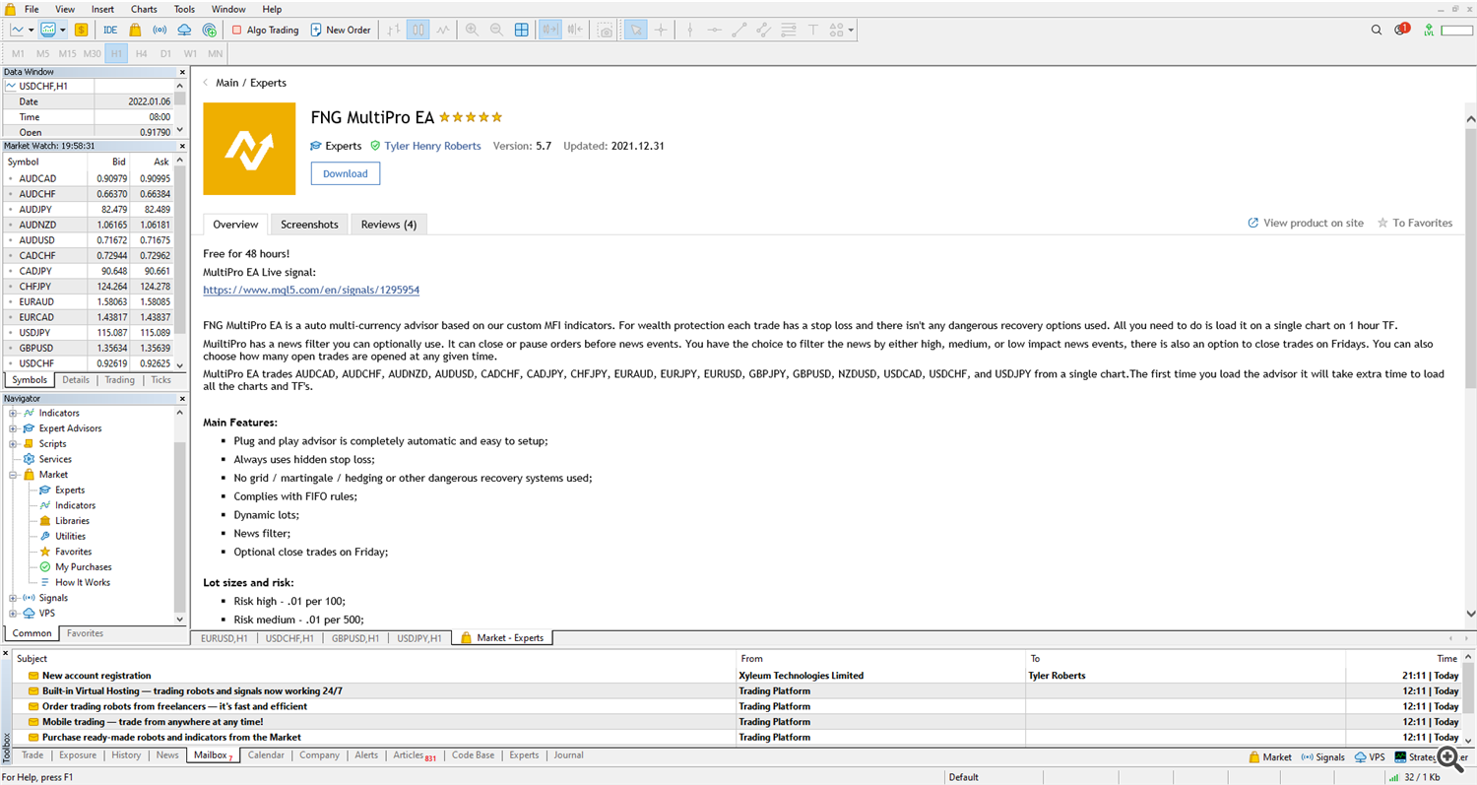Click the Signals shortcut in Toolbox footer

point(1322,757)
